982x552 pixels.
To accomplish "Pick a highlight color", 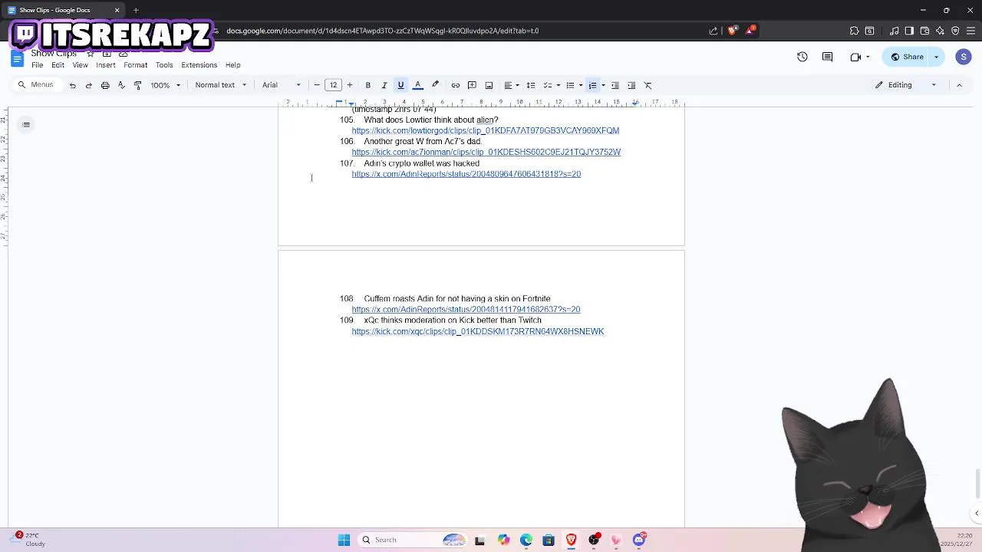I will tap(435, 85).
